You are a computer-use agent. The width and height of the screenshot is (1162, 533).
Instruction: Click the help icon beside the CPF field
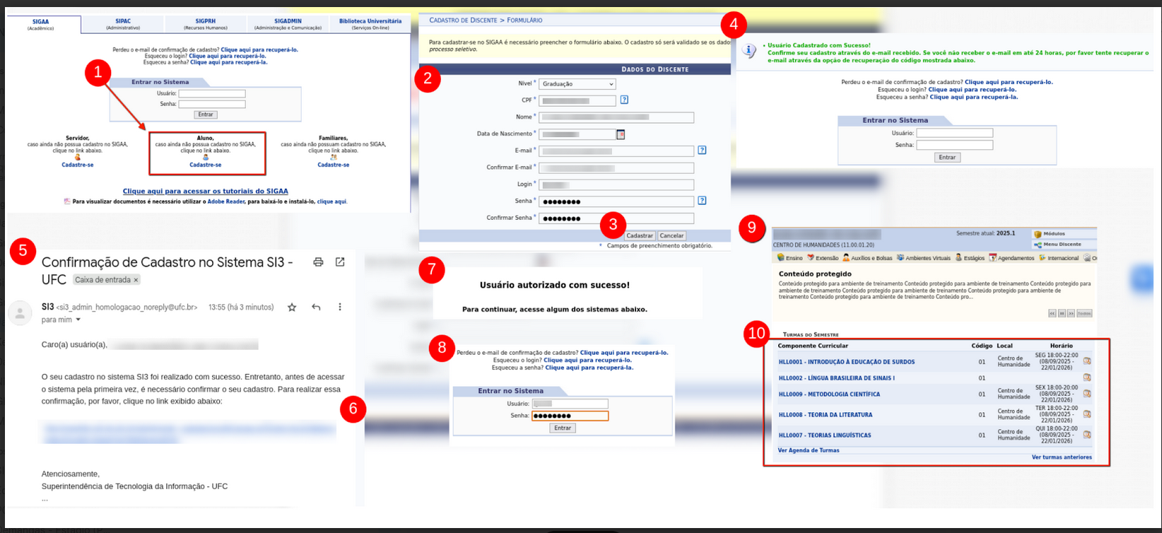pyautogui.click(x=624, y=100)
